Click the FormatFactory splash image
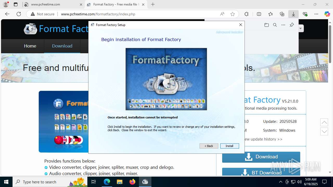Screen dimensions: 333x187 (x=166, y=79)
